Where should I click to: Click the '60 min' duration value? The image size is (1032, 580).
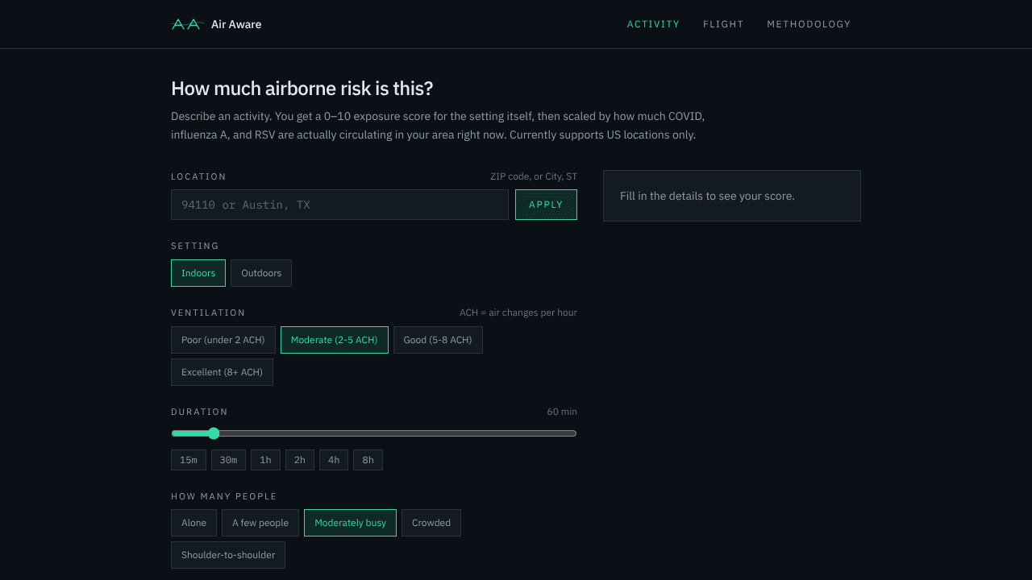point(562,412)
